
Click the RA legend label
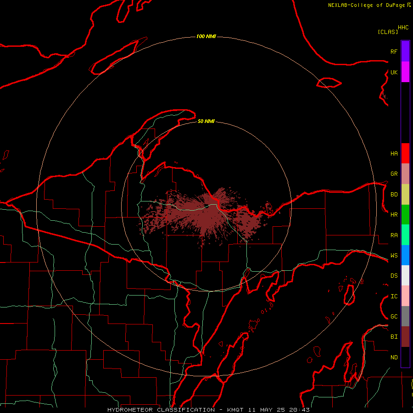point(394,235)
